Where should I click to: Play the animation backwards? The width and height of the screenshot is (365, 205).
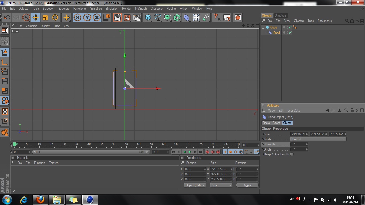coord(184,152)
